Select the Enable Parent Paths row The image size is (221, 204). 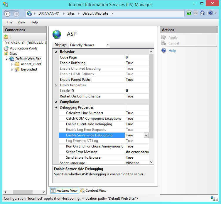click(x=104, y=80)
